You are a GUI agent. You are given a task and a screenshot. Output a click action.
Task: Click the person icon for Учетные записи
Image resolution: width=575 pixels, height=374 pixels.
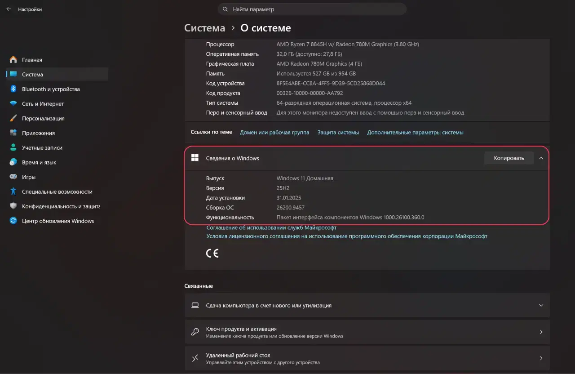13,148
